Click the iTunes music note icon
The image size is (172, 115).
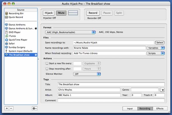click(x=7, y=36)
